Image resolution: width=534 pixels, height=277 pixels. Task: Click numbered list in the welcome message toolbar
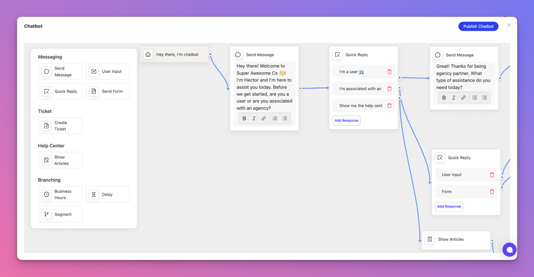coord(275,119)
